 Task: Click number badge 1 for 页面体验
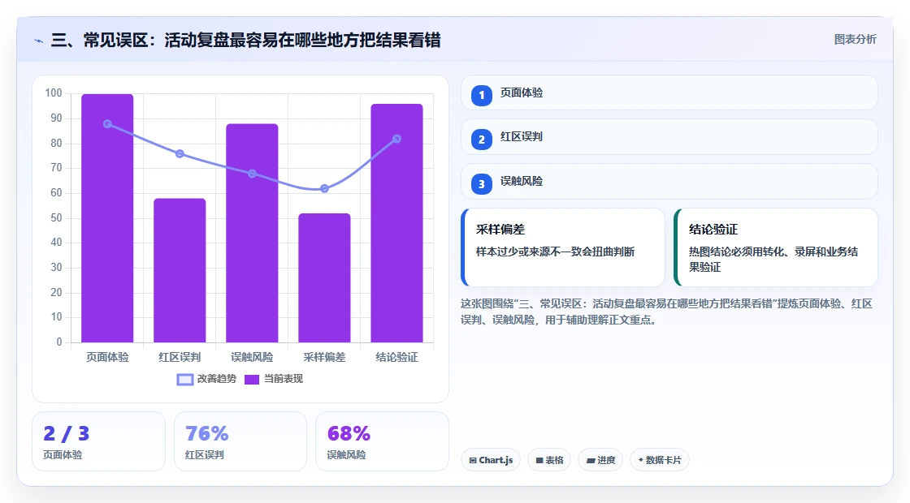click(x=481, y=96)
